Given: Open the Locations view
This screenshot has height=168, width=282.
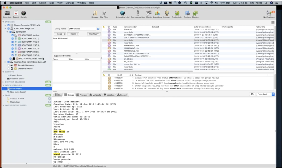Looking at the screenshot, I should pyautogui.click(x=157, y=14).
